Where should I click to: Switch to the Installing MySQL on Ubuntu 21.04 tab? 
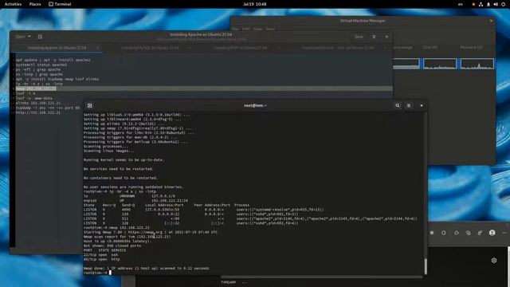(x=150, y=48)
